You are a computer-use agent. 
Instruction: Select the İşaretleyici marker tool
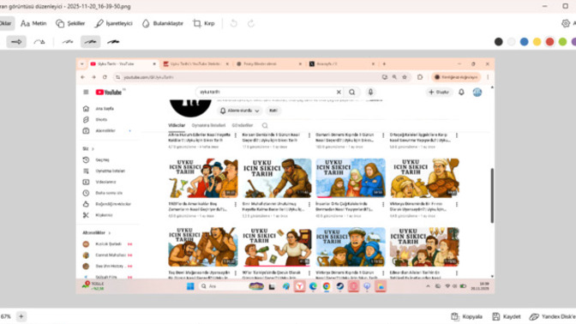113,23
